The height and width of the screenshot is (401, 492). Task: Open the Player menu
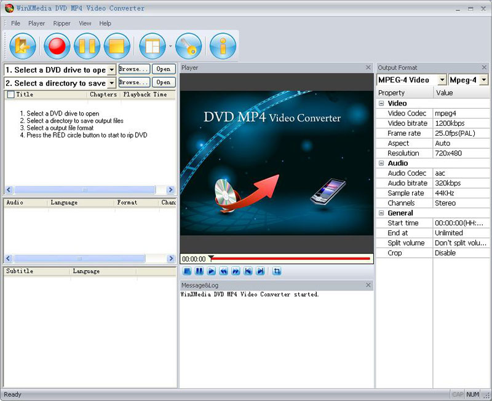click(36, 23)
